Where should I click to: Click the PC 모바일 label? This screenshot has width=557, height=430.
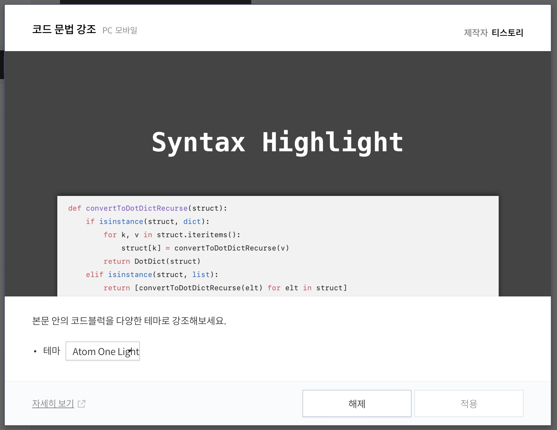tap(120, 30)
